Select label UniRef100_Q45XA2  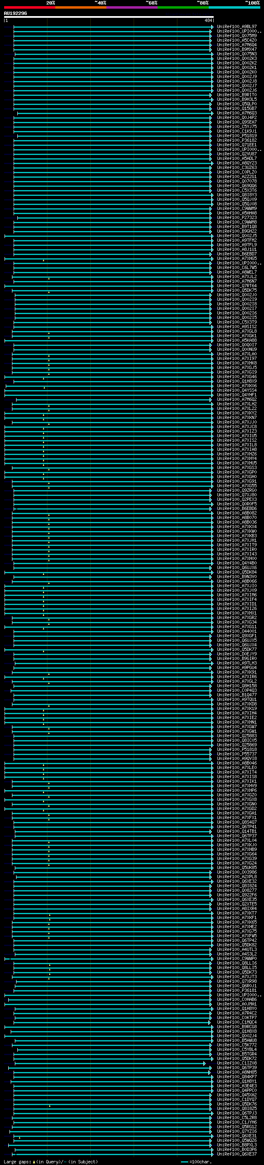(237, 1095)
